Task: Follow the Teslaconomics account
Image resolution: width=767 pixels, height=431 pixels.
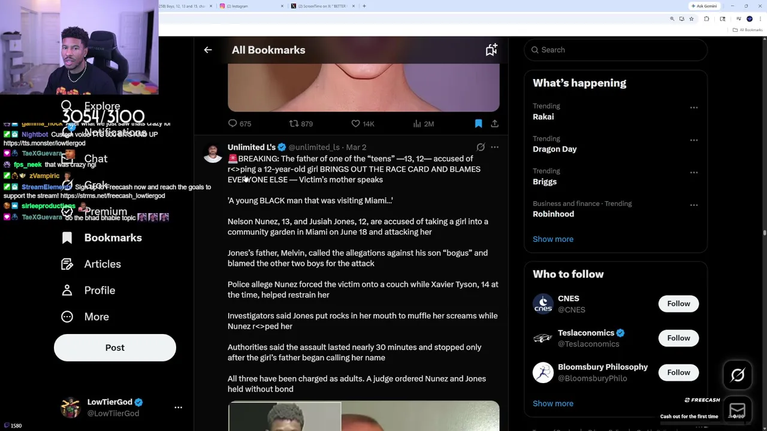Action: [x=679, y=338]
